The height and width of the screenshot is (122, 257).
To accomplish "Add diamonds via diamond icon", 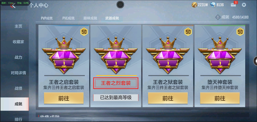I will [213, 5].
